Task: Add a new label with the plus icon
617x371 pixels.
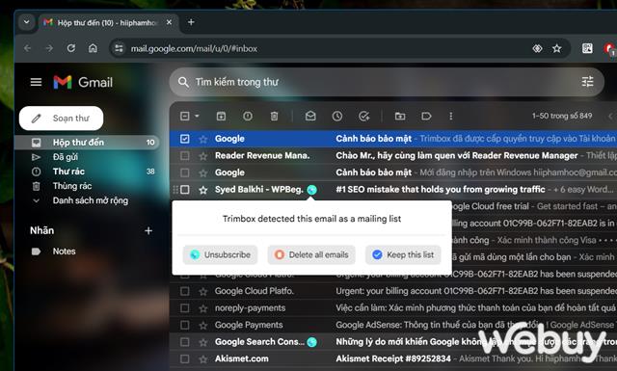Action: pyautogui.click(x=148, y=230)
